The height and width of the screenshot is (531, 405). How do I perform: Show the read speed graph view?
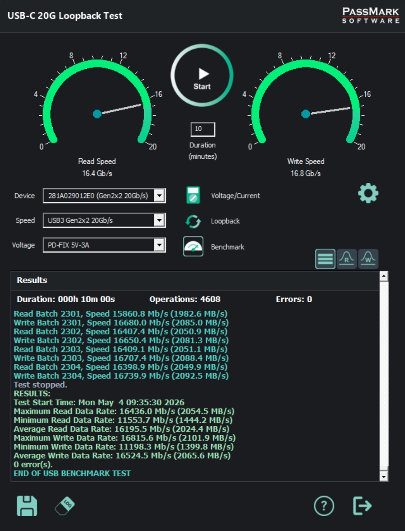[346, 258]
